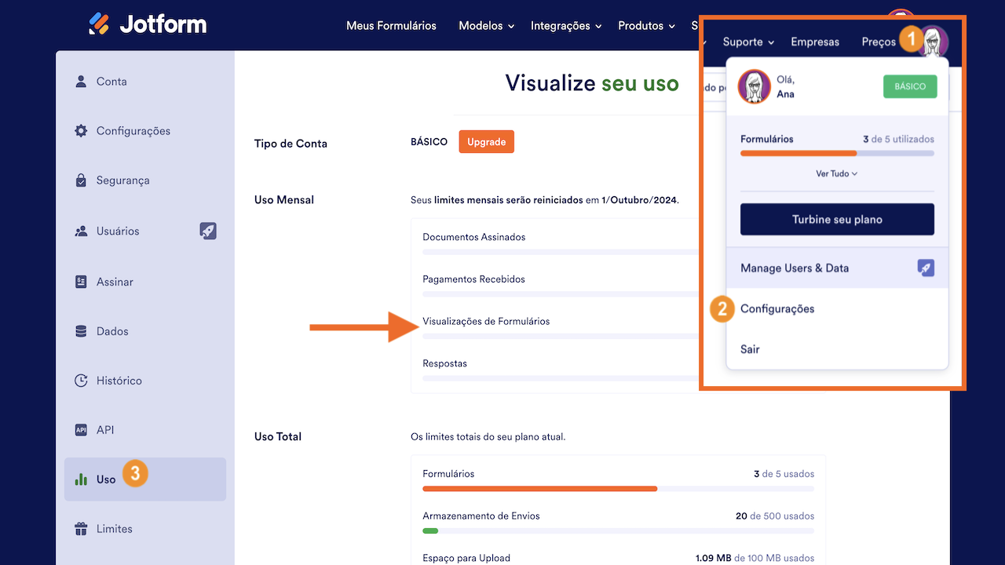Image resolution: width=1005 pixels, height=565 pixels.
Task: Click the Formulários progress bar under Uso Total
Action: [618, 489]
